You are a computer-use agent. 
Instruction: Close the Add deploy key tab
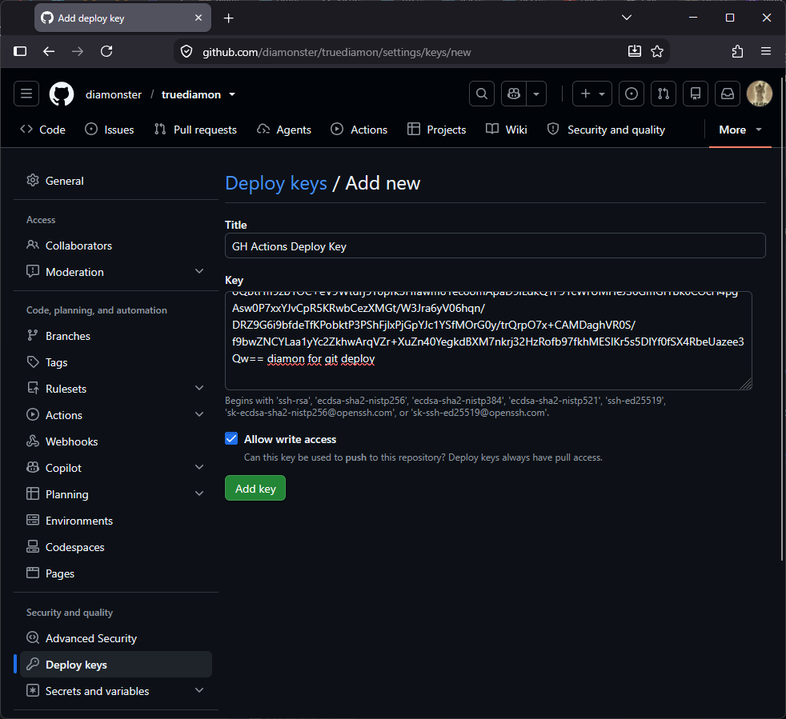pos(199,18)
